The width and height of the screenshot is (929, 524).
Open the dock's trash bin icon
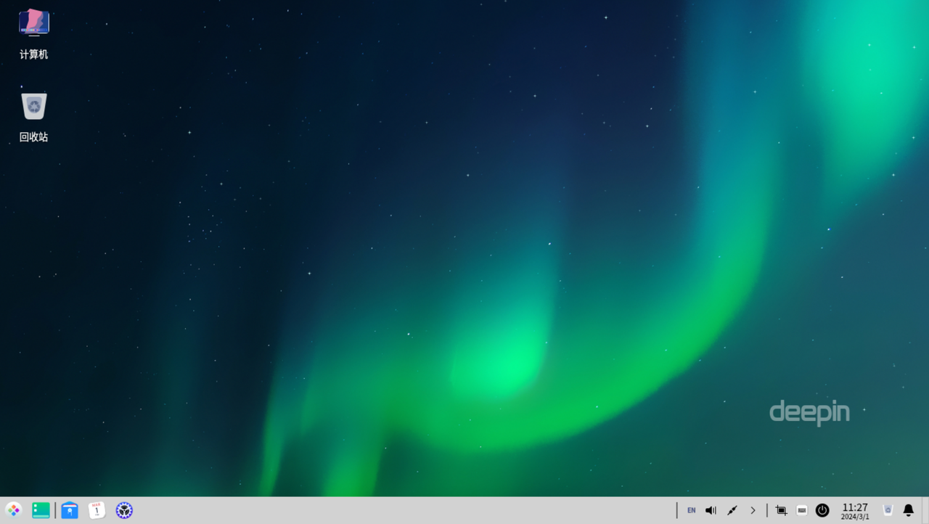(x=887, y=510)
